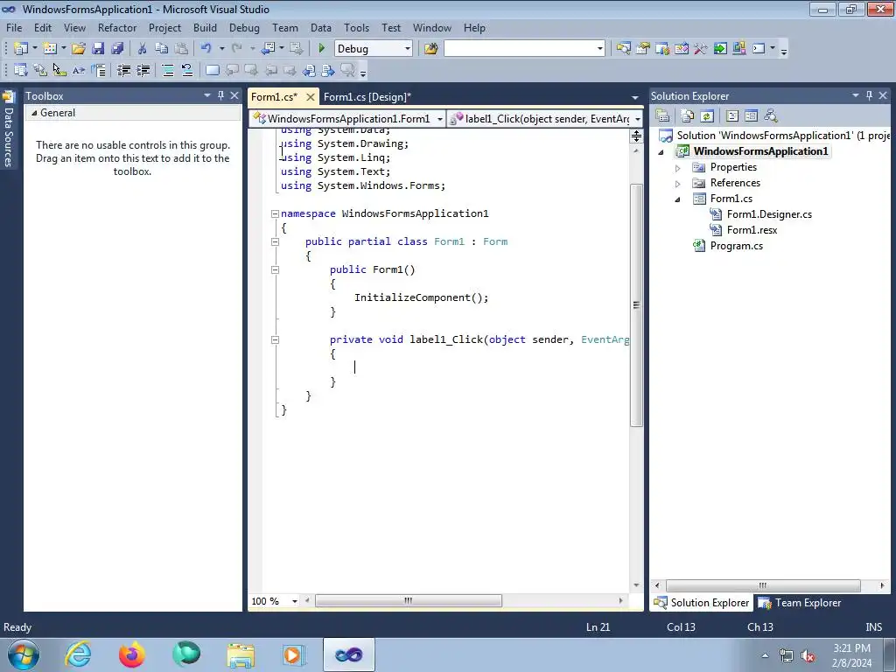896x672 pixels.
Task: Click the Toggle Bookmark icon
Action: tap(212, 70)
